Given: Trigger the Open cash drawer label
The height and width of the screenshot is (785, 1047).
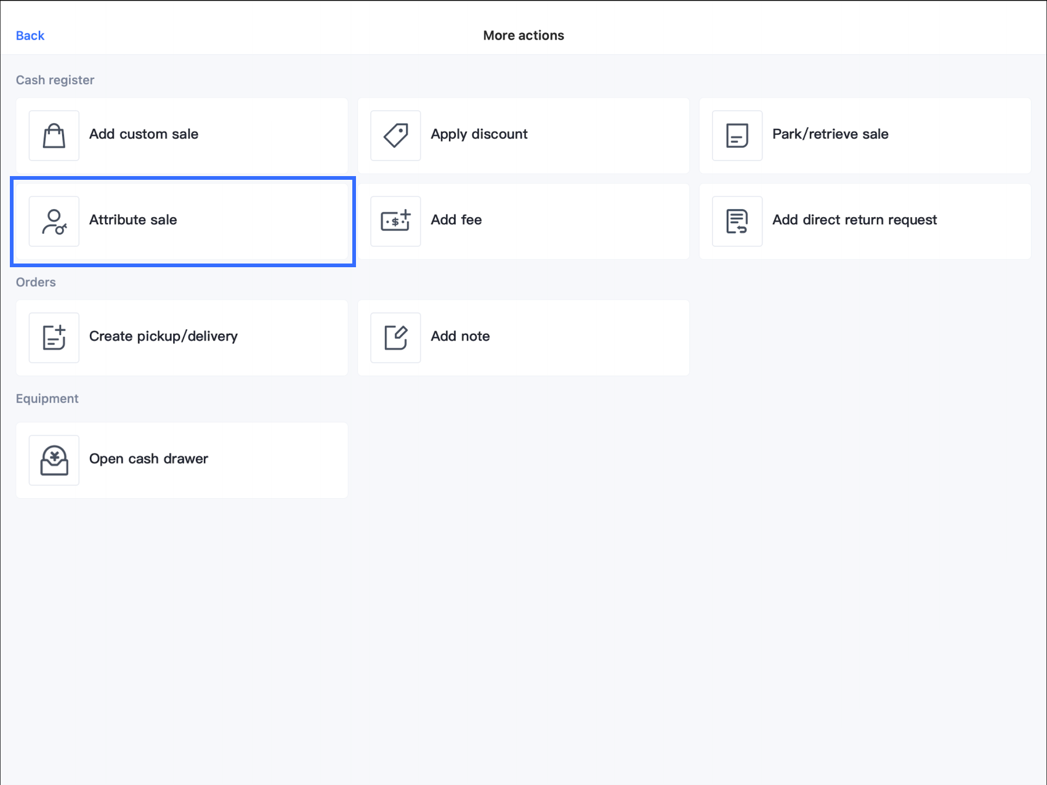Looking at the screenshot, I should click(148, 459).
